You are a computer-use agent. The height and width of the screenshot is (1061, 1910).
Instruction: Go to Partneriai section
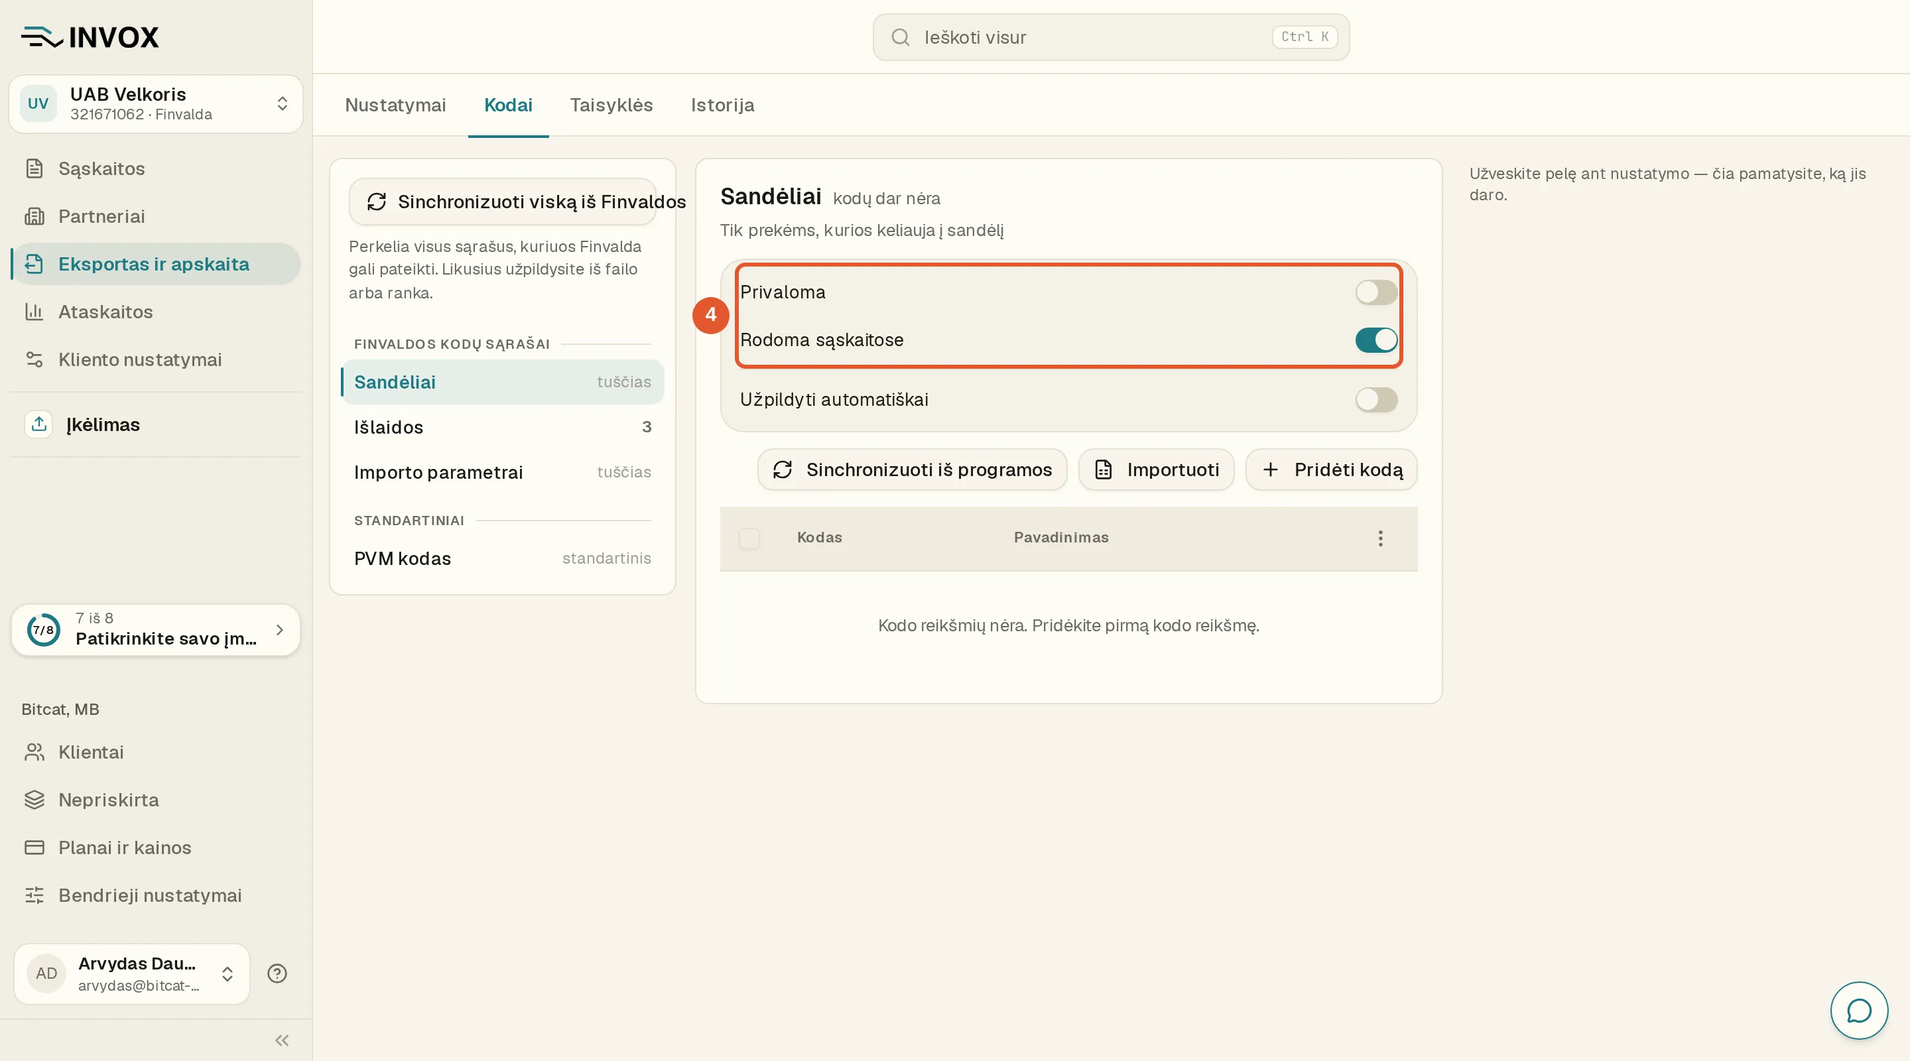[x=156, y=216]
